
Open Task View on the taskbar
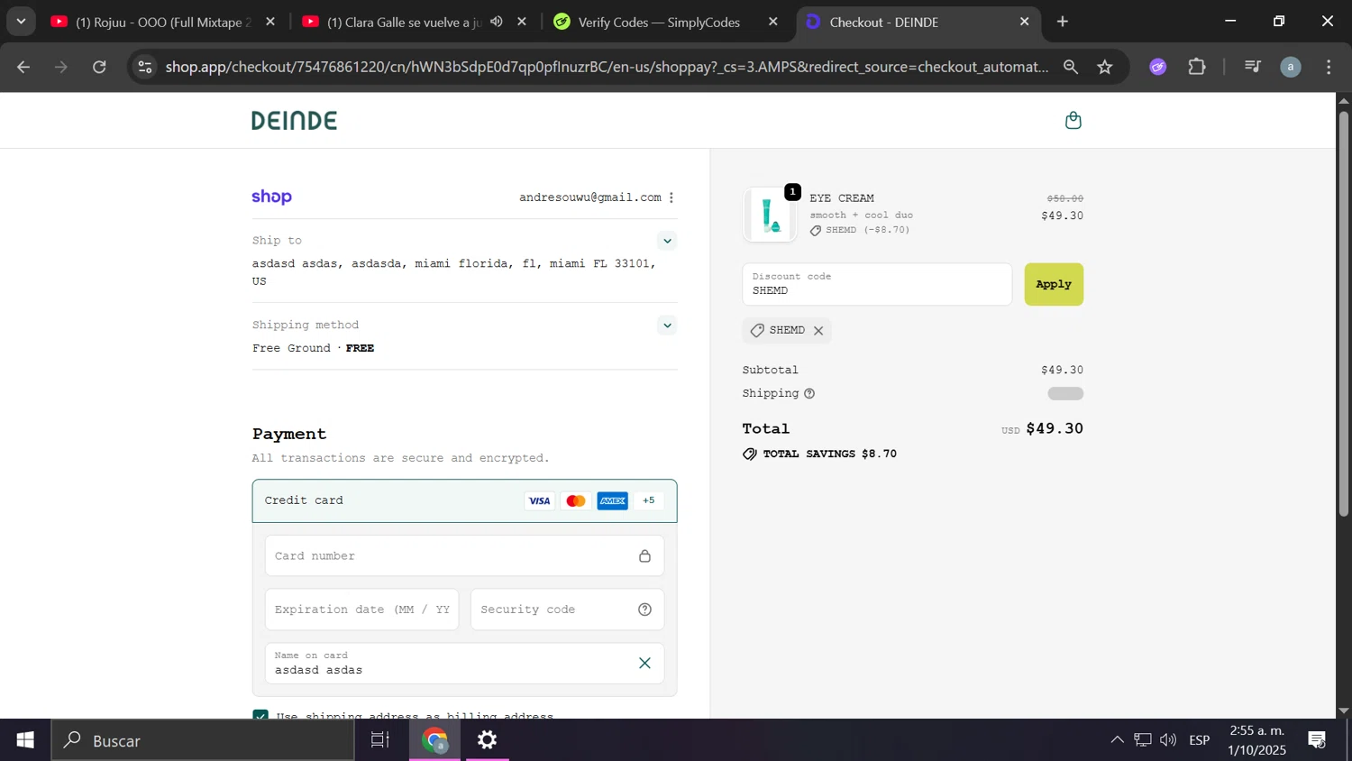pos(380,740)
